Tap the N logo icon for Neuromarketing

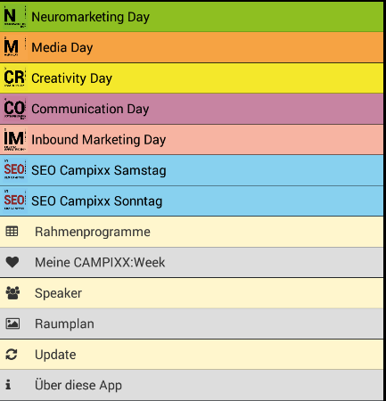coord(15,17)
